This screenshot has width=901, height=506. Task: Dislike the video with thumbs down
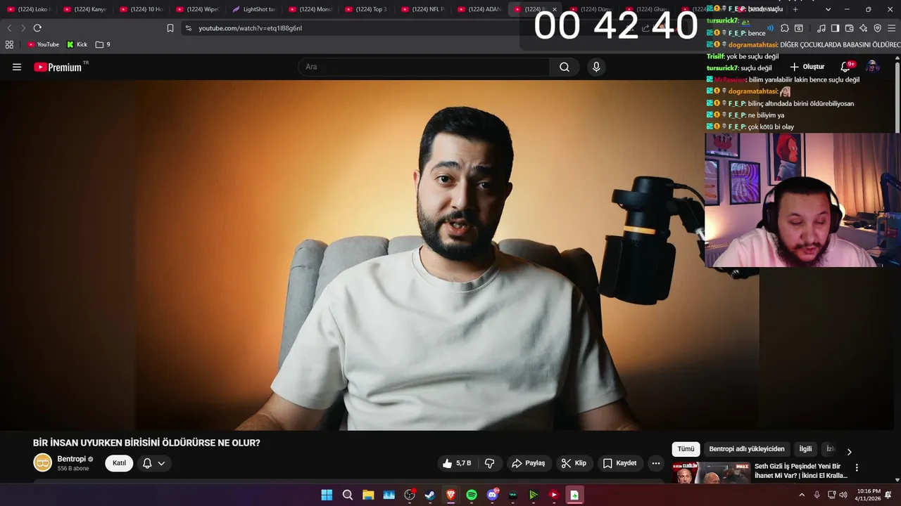coord(490,463)
